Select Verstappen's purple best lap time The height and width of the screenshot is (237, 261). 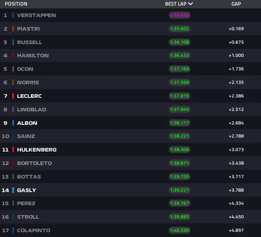(x=179, y=15)
